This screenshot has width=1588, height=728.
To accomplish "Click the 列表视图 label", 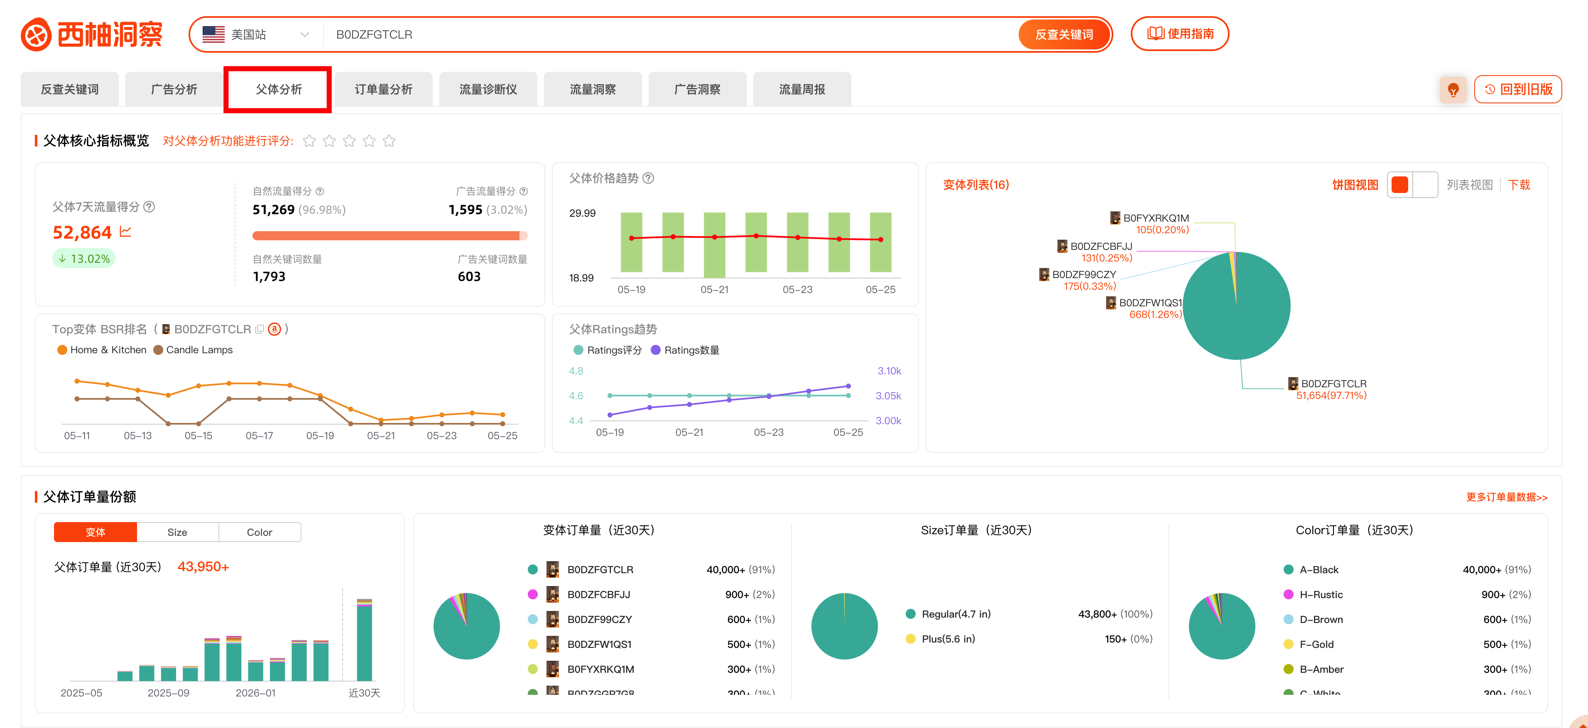I will pyautogui.click(x=1469, y=185).
